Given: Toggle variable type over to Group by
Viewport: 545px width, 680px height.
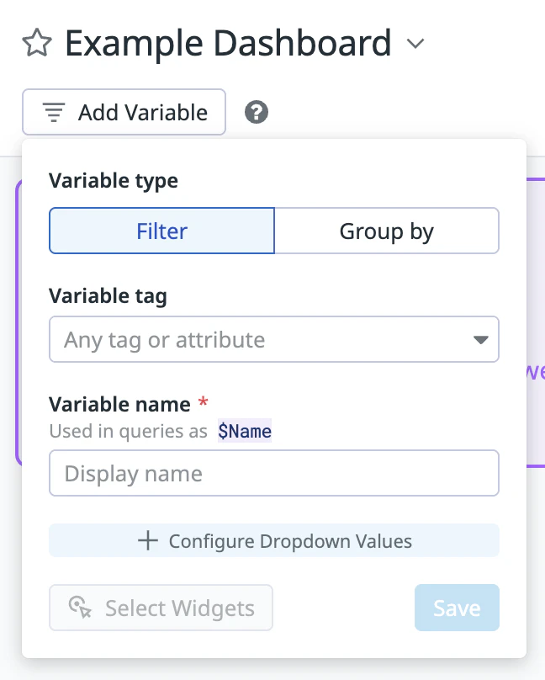Looking at the screenshot, I should [x=387, y=231].
